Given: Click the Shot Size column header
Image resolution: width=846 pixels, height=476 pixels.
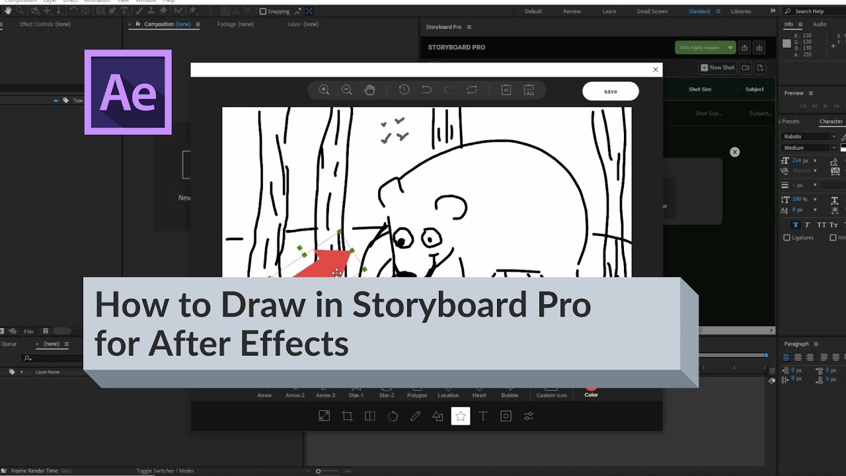Looking at the screenshot, I should pyautogui.click(x=700, y=89).
